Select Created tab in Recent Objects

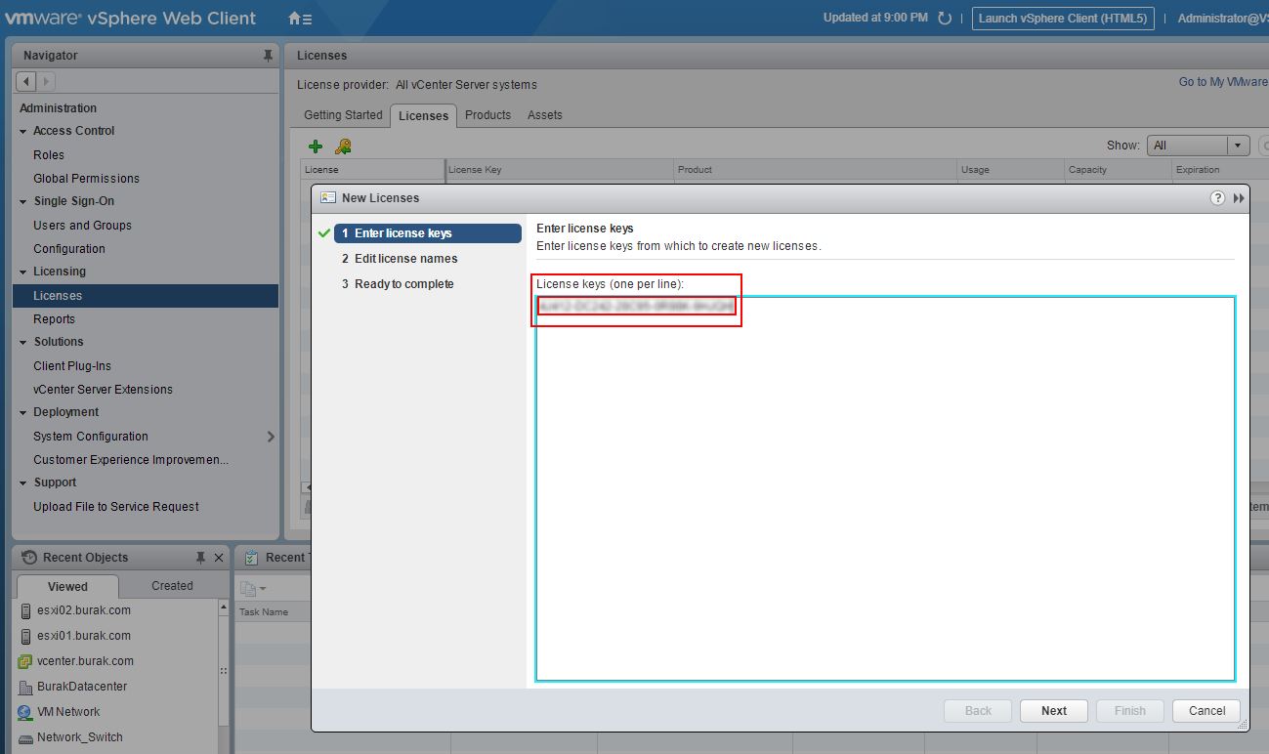(172, 586)
